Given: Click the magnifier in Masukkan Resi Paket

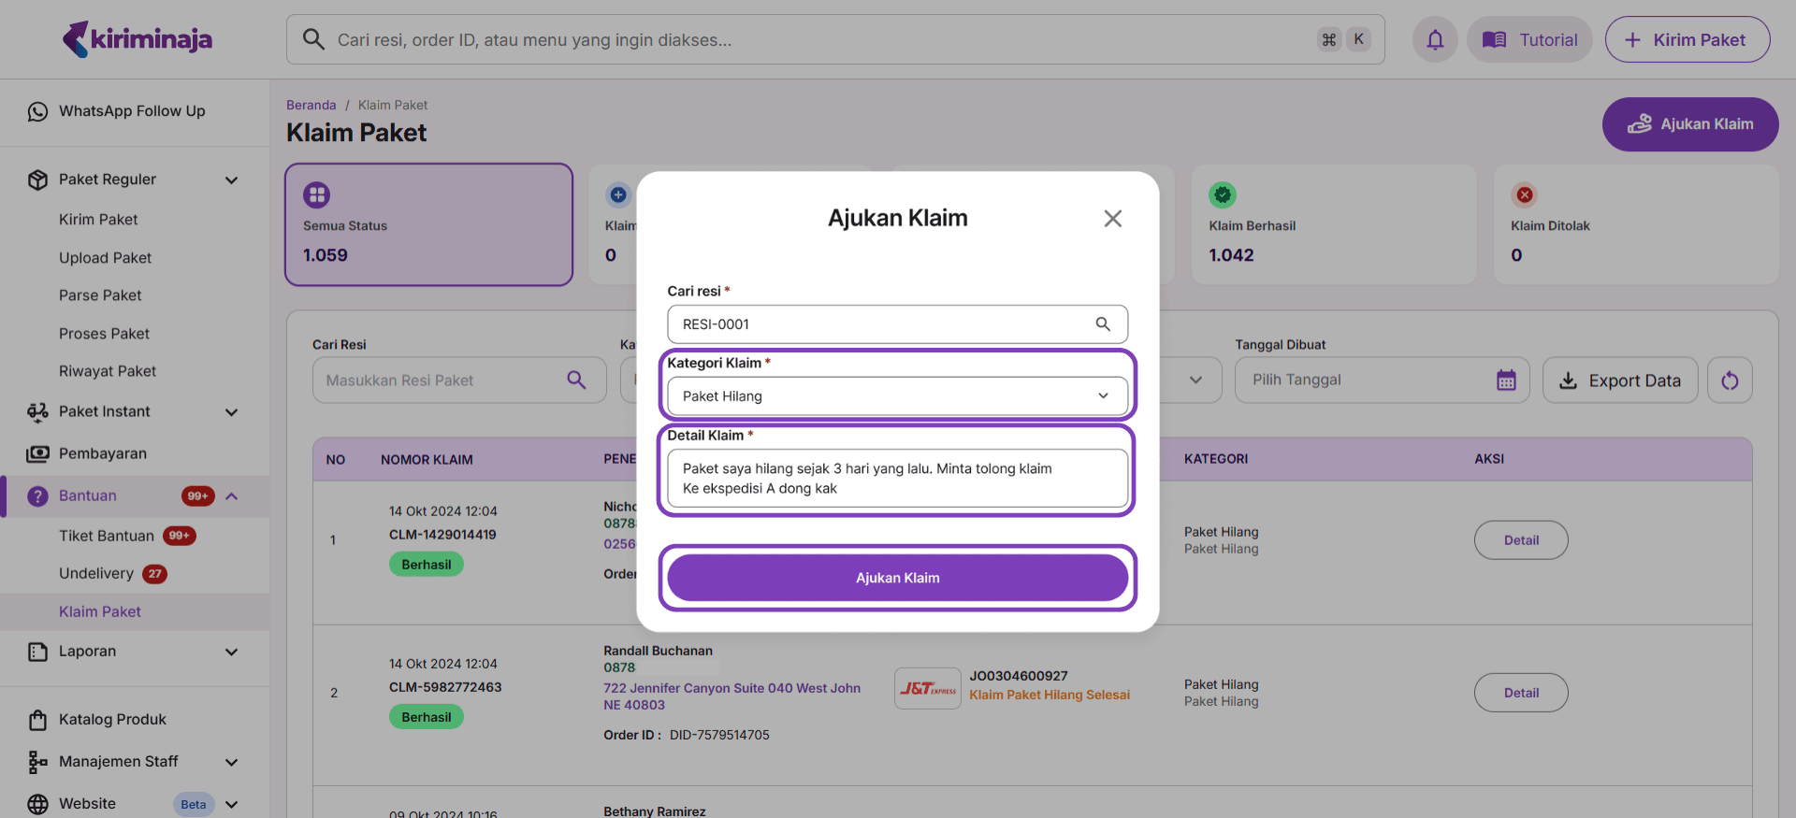Looking at the screenshot, I should 576,380.
